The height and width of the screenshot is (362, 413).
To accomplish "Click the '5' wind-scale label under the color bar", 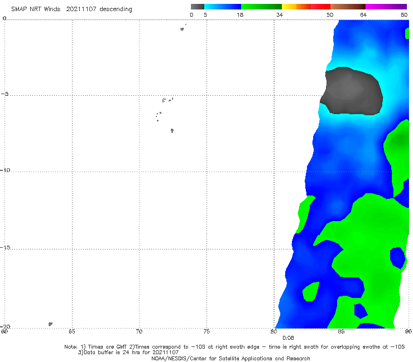I will coord(205,14).
